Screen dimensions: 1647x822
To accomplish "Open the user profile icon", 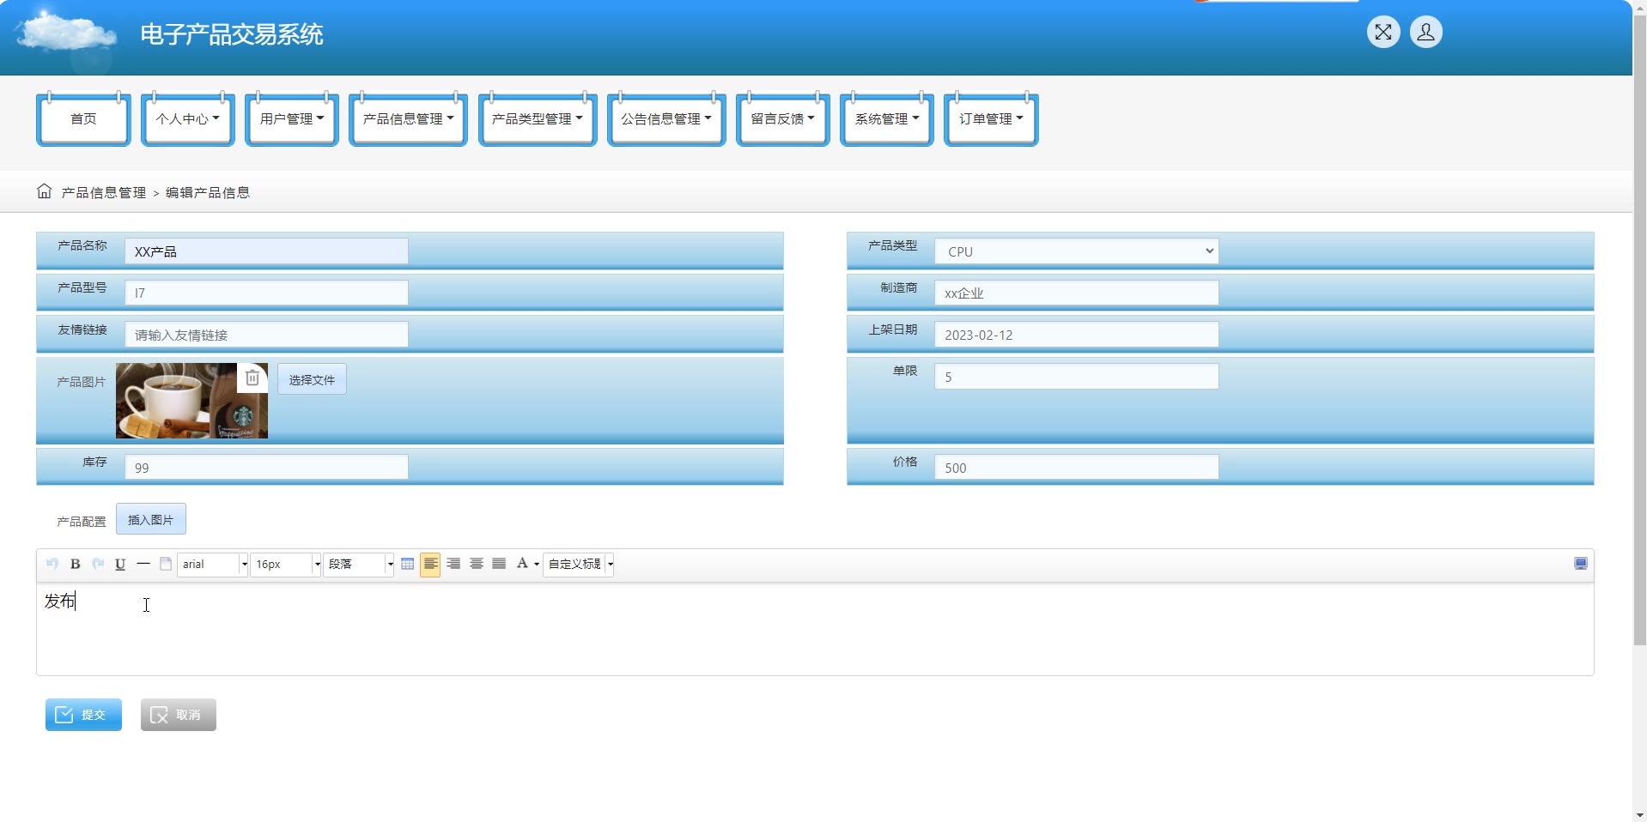I will (x=1426, y=33).
